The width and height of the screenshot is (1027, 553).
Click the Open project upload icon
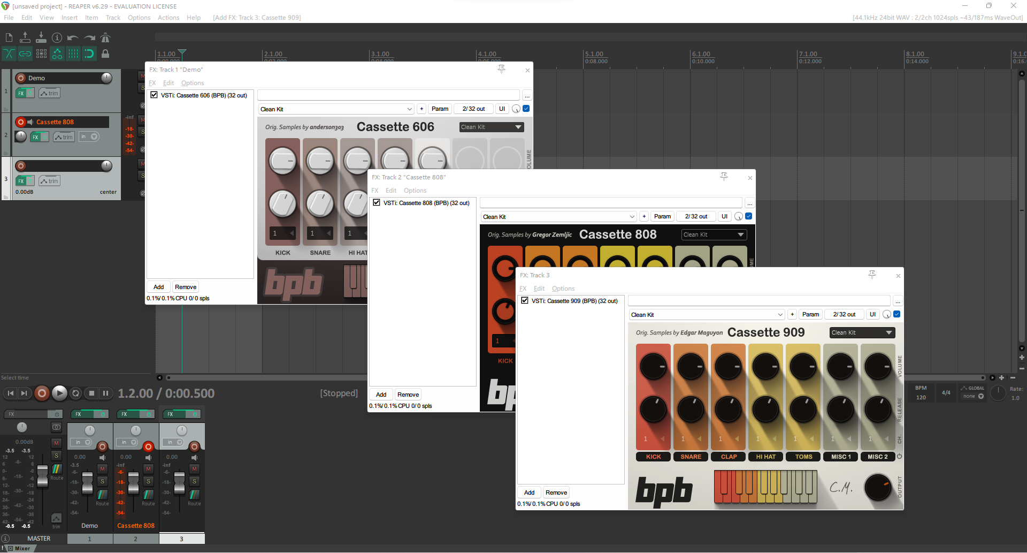click(25, 37)
